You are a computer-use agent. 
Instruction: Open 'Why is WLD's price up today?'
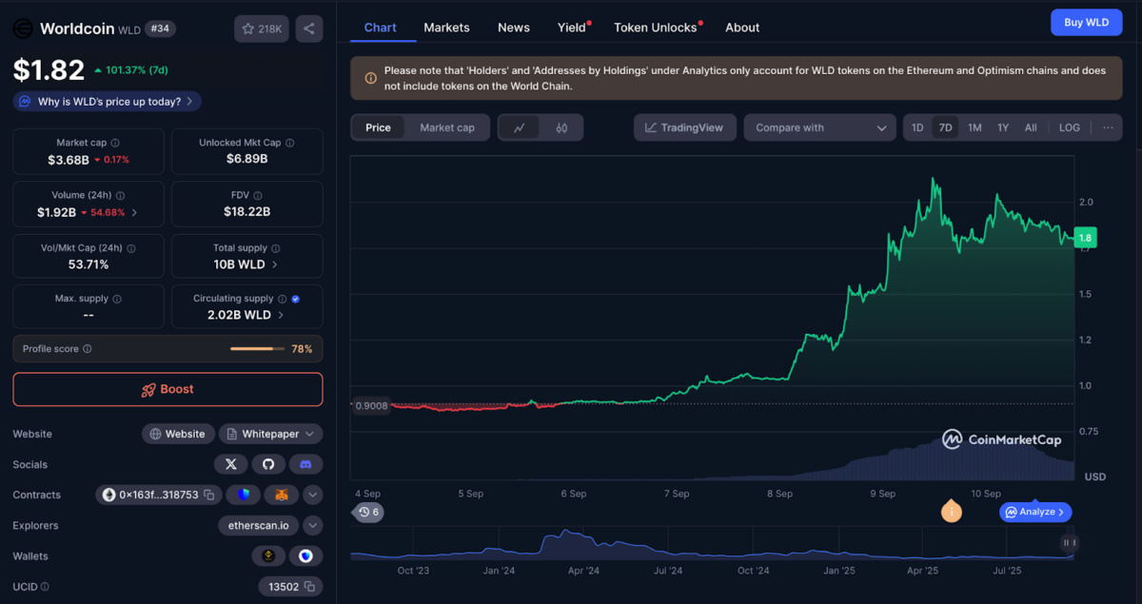tap(107, 101)
